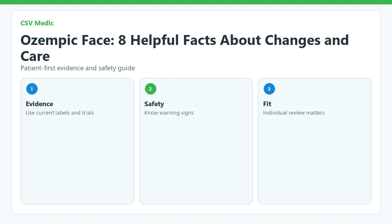Screen dimensions: 392x224
Task: Click the CSV Medic brand label
Action: 37,23
